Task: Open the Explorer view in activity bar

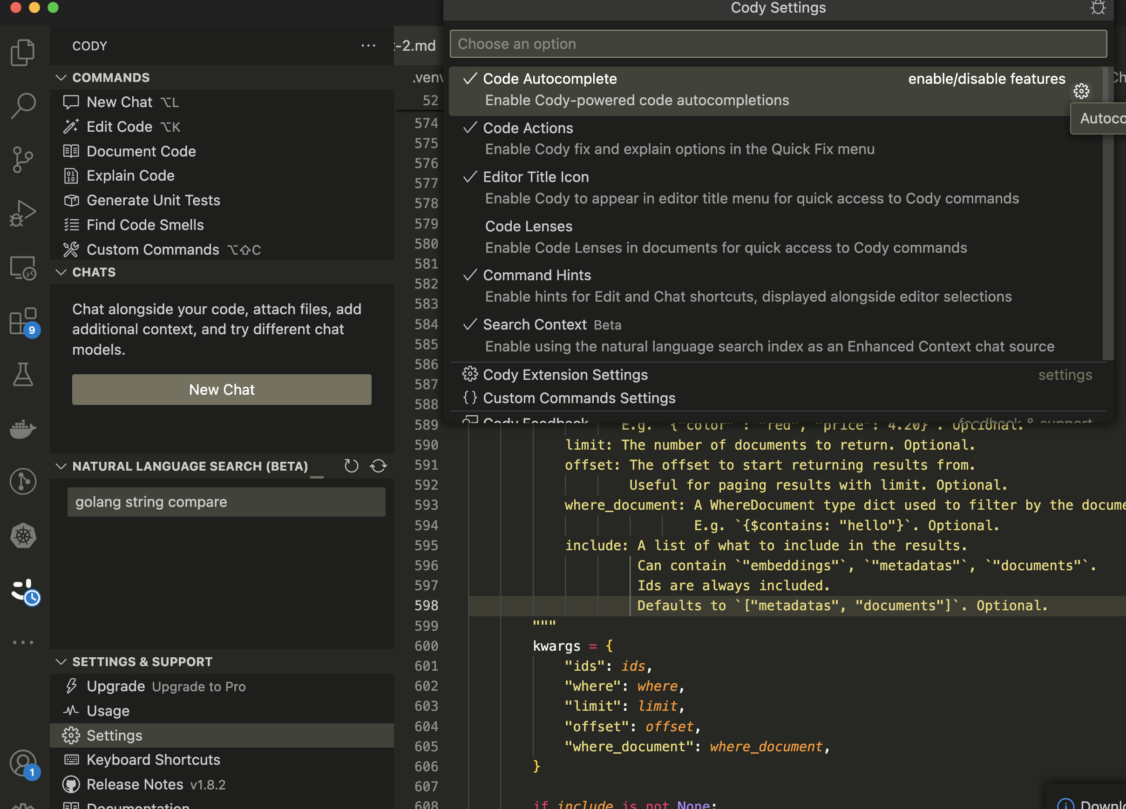Action: [x=23, y=52]
